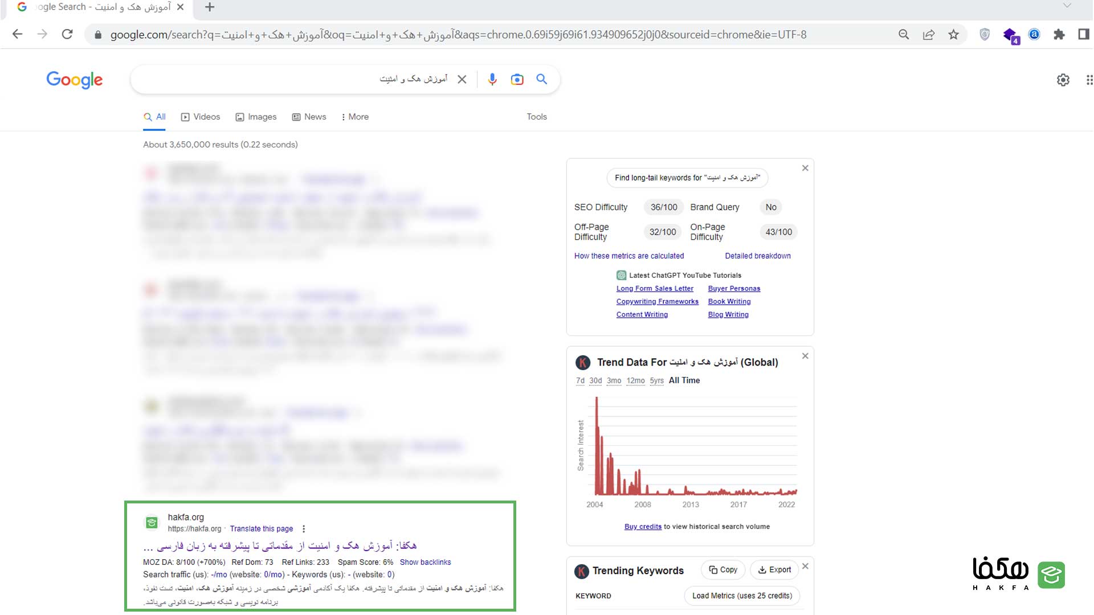Expand the More search options menu
1094x615 pixels.
pyautogui.click(x=355, y=117)
